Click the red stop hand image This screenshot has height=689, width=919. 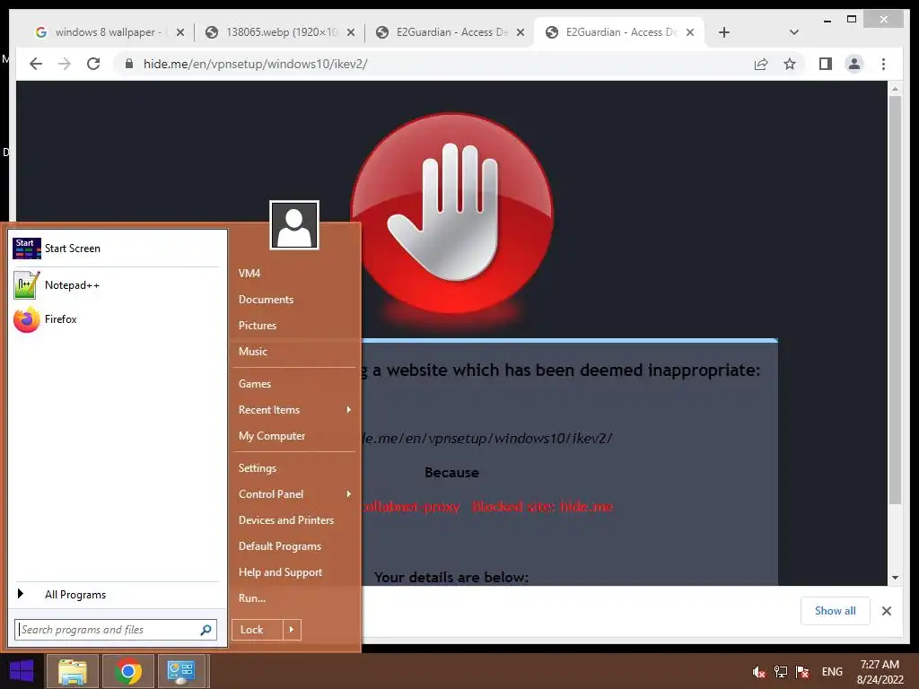tap(452, 214)
